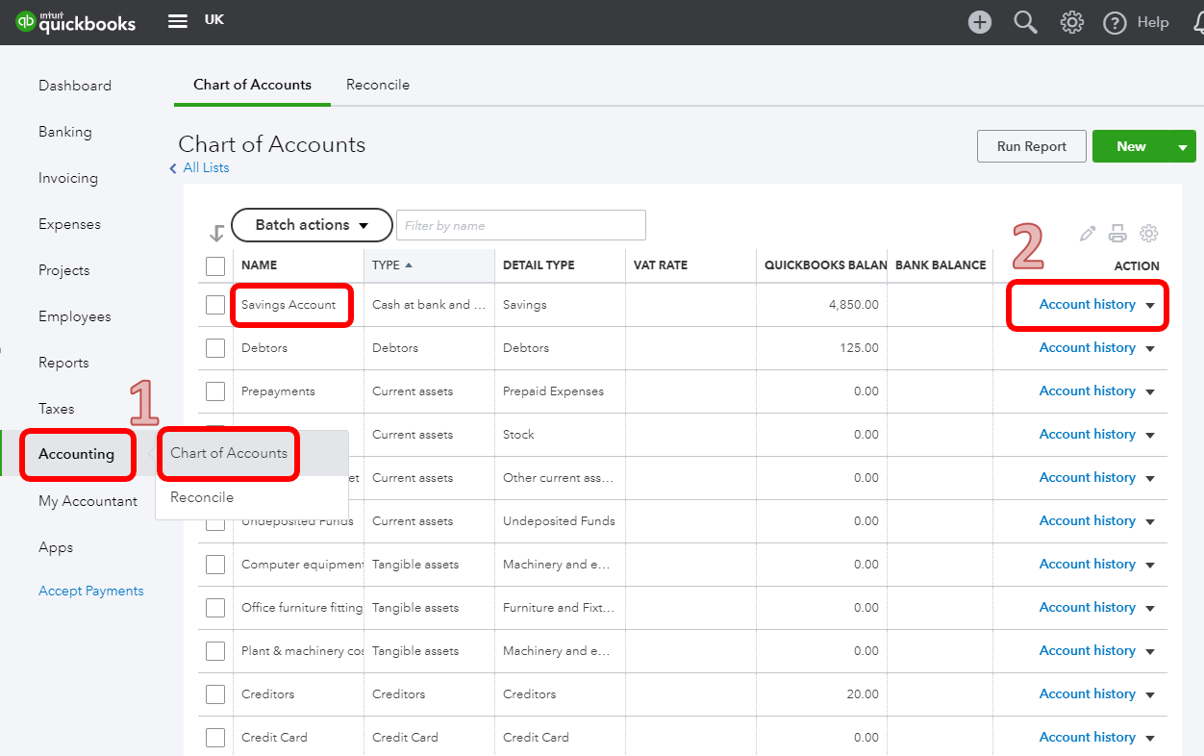Toggle the hamburger navigation menu
Viewport: 1204px width, 756px height.
pos(178,21)
